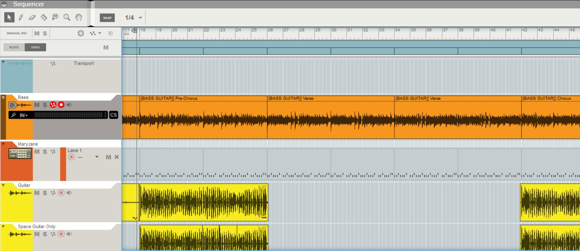Solo the Space Guitar Only track
Image resolution: width=580 pixels, height=251 pixels.
pyautogui.click(x=45, y=234)
